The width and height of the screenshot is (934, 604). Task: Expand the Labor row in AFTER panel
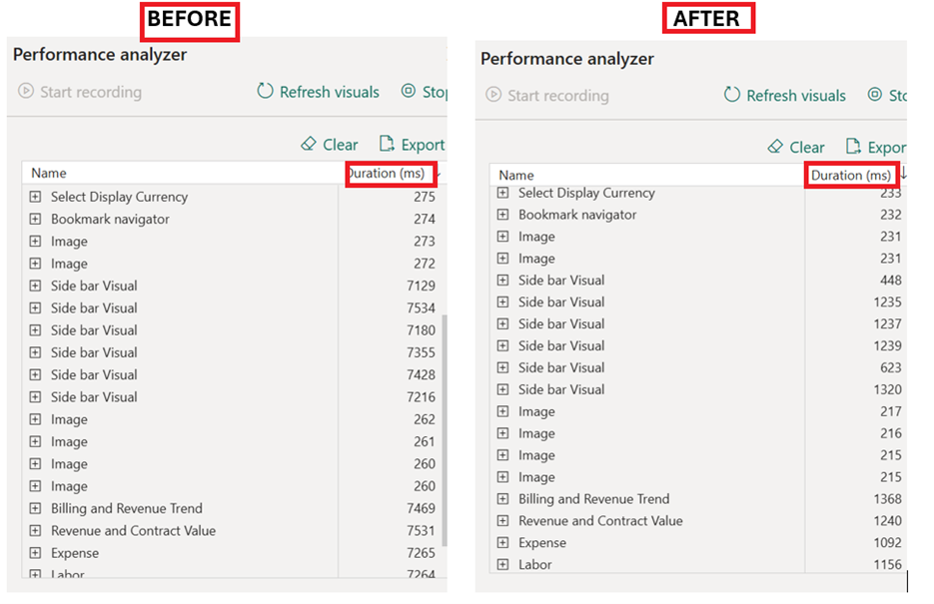502,565
